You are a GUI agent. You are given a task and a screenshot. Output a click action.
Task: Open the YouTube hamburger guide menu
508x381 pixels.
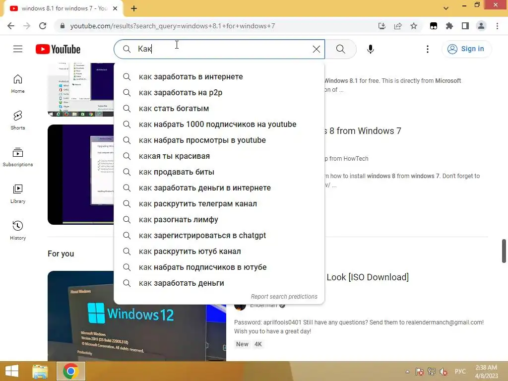point(18,49)
